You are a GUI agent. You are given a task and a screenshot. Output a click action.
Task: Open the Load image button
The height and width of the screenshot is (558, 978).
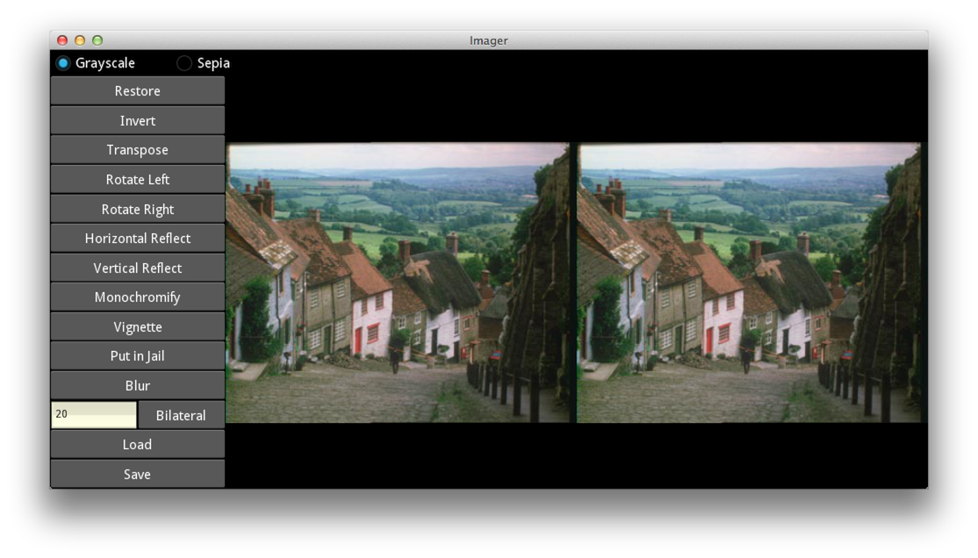138,445
